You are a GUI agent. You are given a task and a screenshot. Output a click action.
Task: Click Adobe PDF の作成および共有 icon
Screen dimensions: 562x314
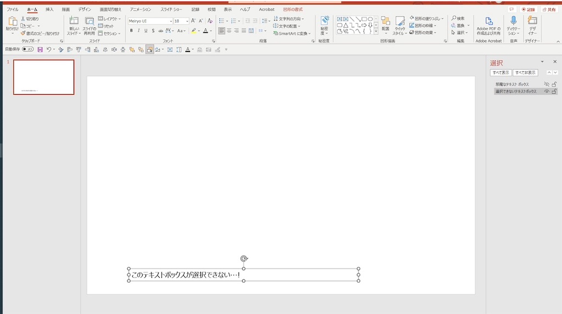click(488, 21)
